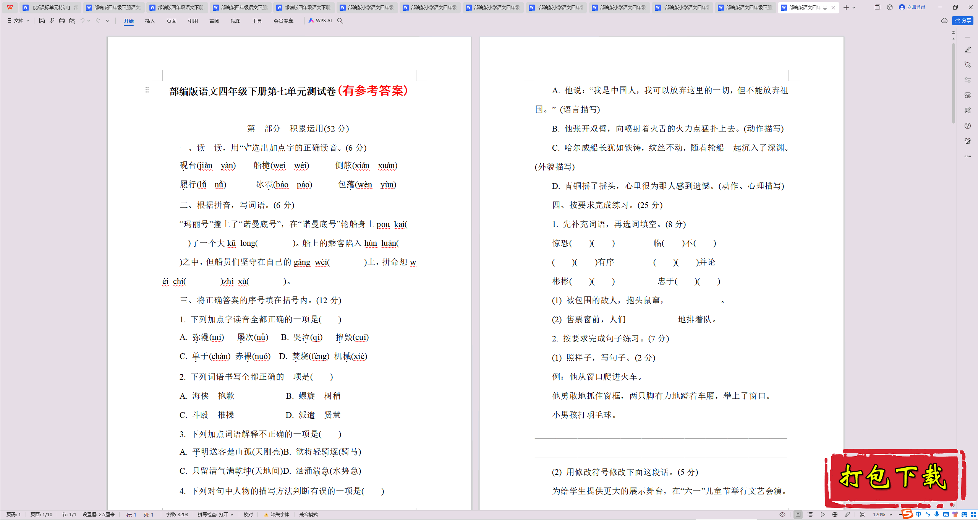Viewport: 978px width, 520px height.
Task: Close the active document tab
Action: click(833, 8)
